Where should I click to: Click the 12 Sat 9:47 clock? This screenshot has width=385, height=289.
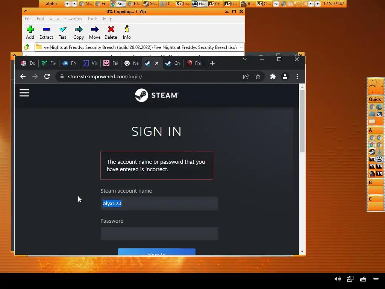click(x=333, y=4)
